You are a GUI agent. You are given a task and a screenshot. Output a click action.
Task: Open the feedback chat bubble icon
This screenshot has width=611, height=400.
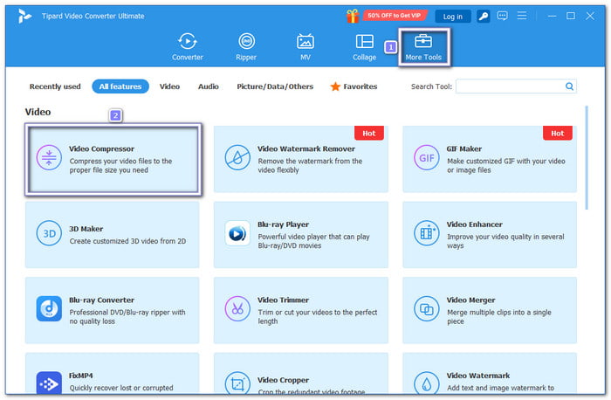click(x=502, y=16)
